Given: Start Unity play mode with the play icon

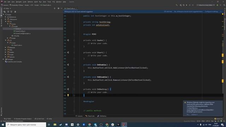Looking at the screenshot, I should 186,5.
